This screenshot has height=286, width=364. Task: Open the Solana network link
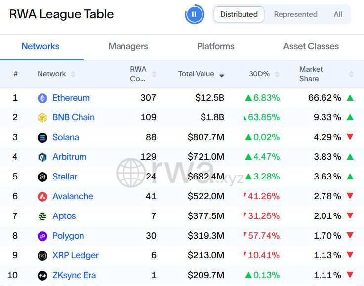coord(66,137)
